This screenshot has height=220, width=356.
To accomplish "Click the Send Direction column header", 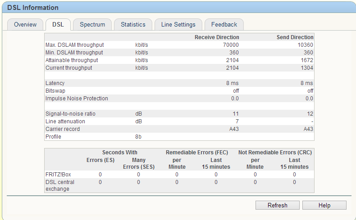I will tap(295, 37).
